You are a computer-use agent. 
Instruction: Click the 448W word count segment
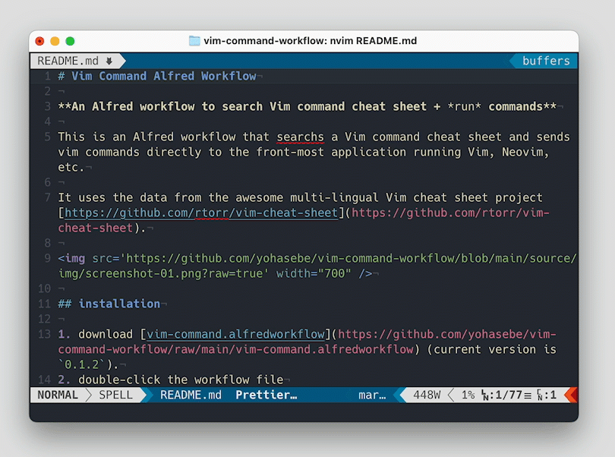[426, 395]
